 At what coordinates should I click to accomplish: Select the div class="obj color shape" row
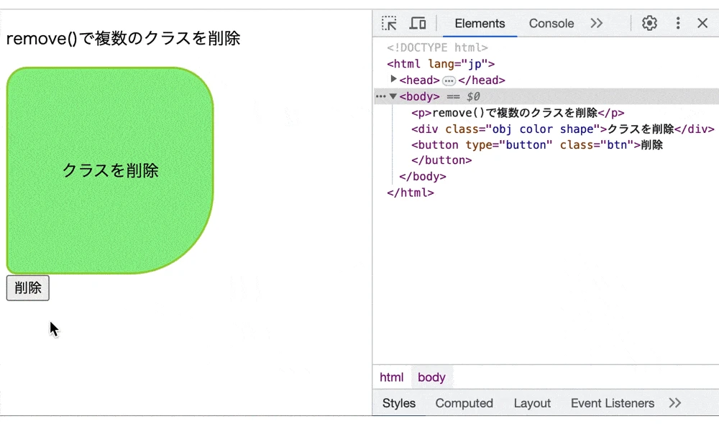coord(563,129)
